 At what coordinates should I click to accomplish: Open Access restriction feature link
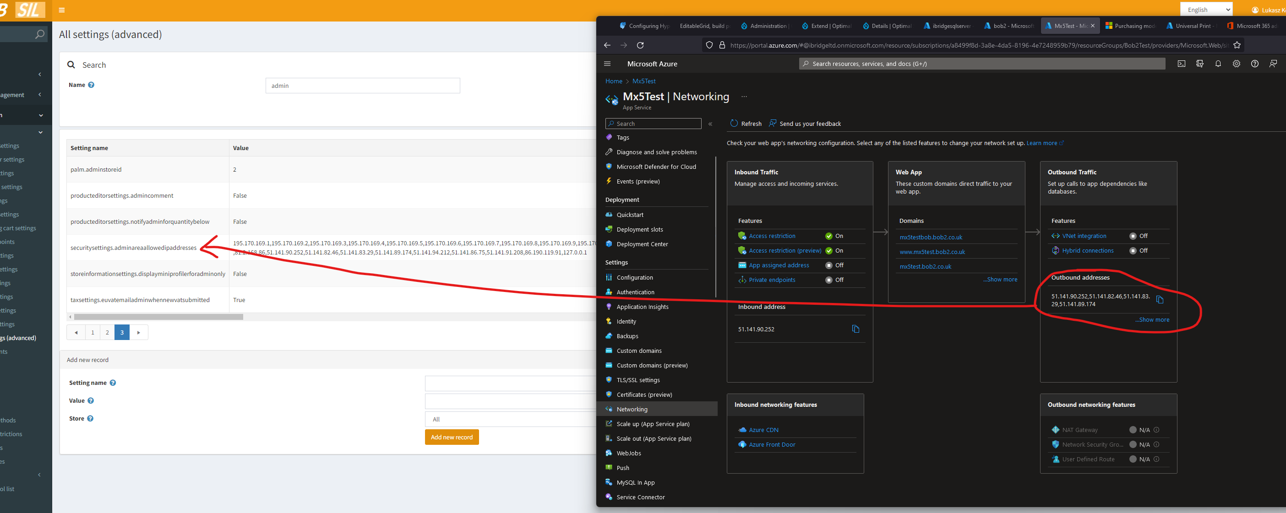pyautogui.click(x=772, y=236)
